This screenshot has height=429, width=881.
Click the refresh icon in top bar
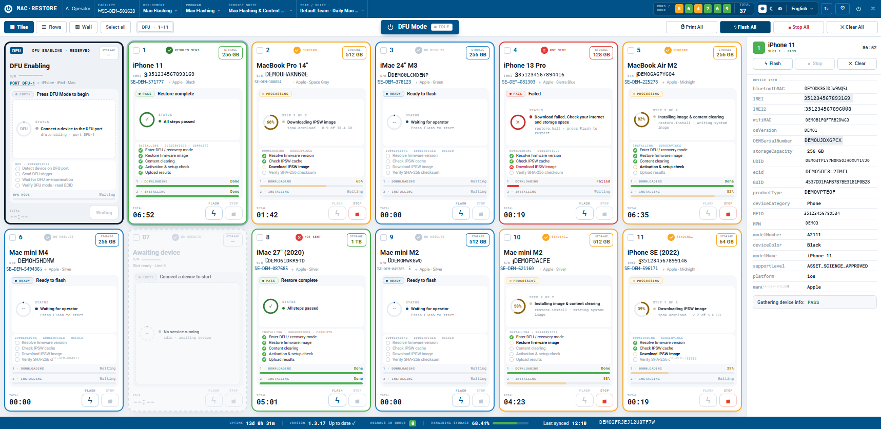pyautogui.click(x=826, y=9)
